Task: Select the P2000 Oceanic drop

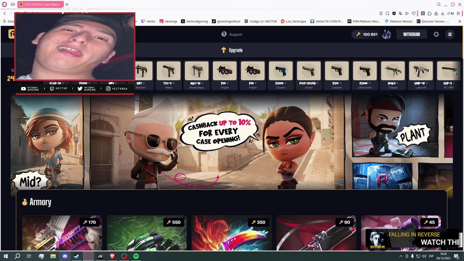Action: point(281,75)
